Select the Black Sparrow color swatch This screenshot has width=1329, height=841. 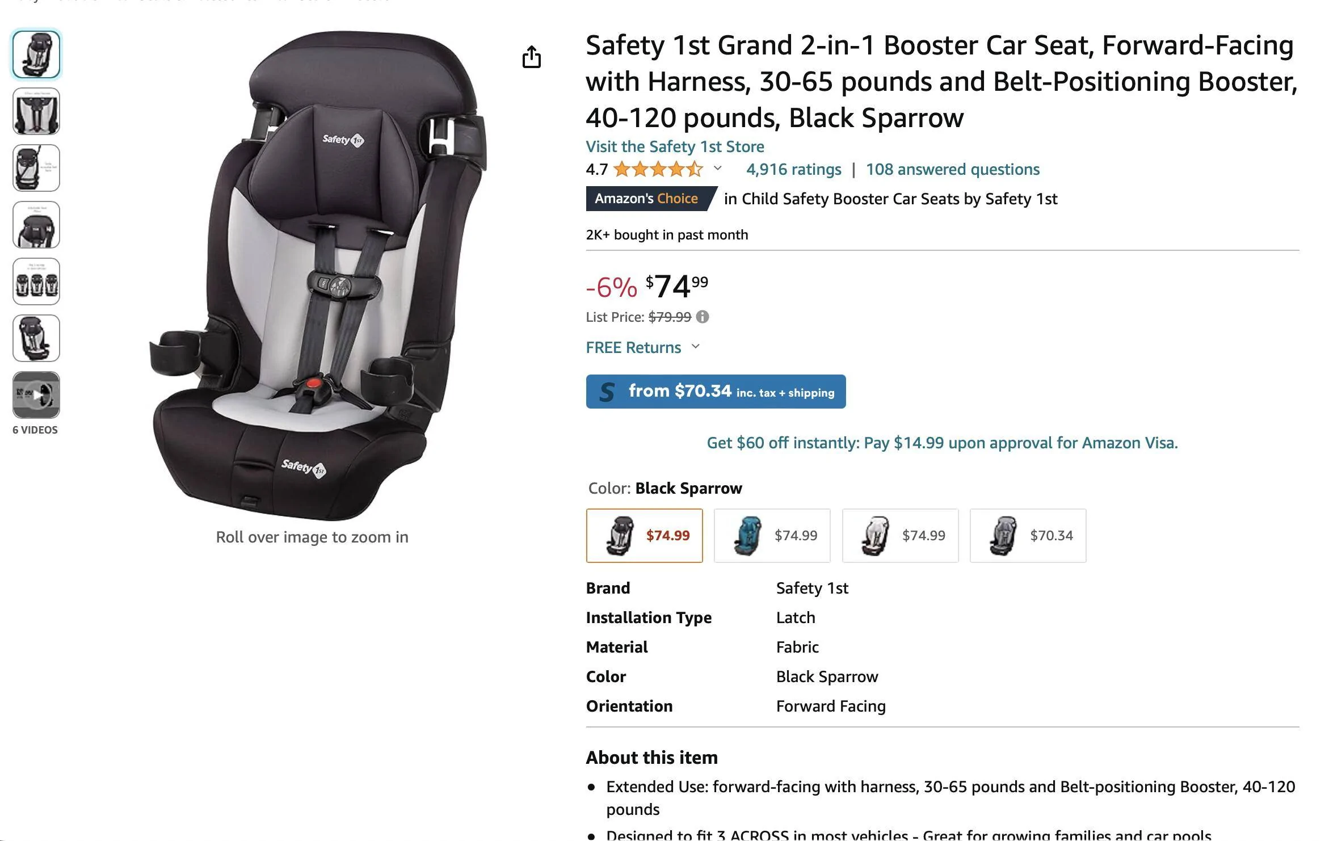click(644, 536)
